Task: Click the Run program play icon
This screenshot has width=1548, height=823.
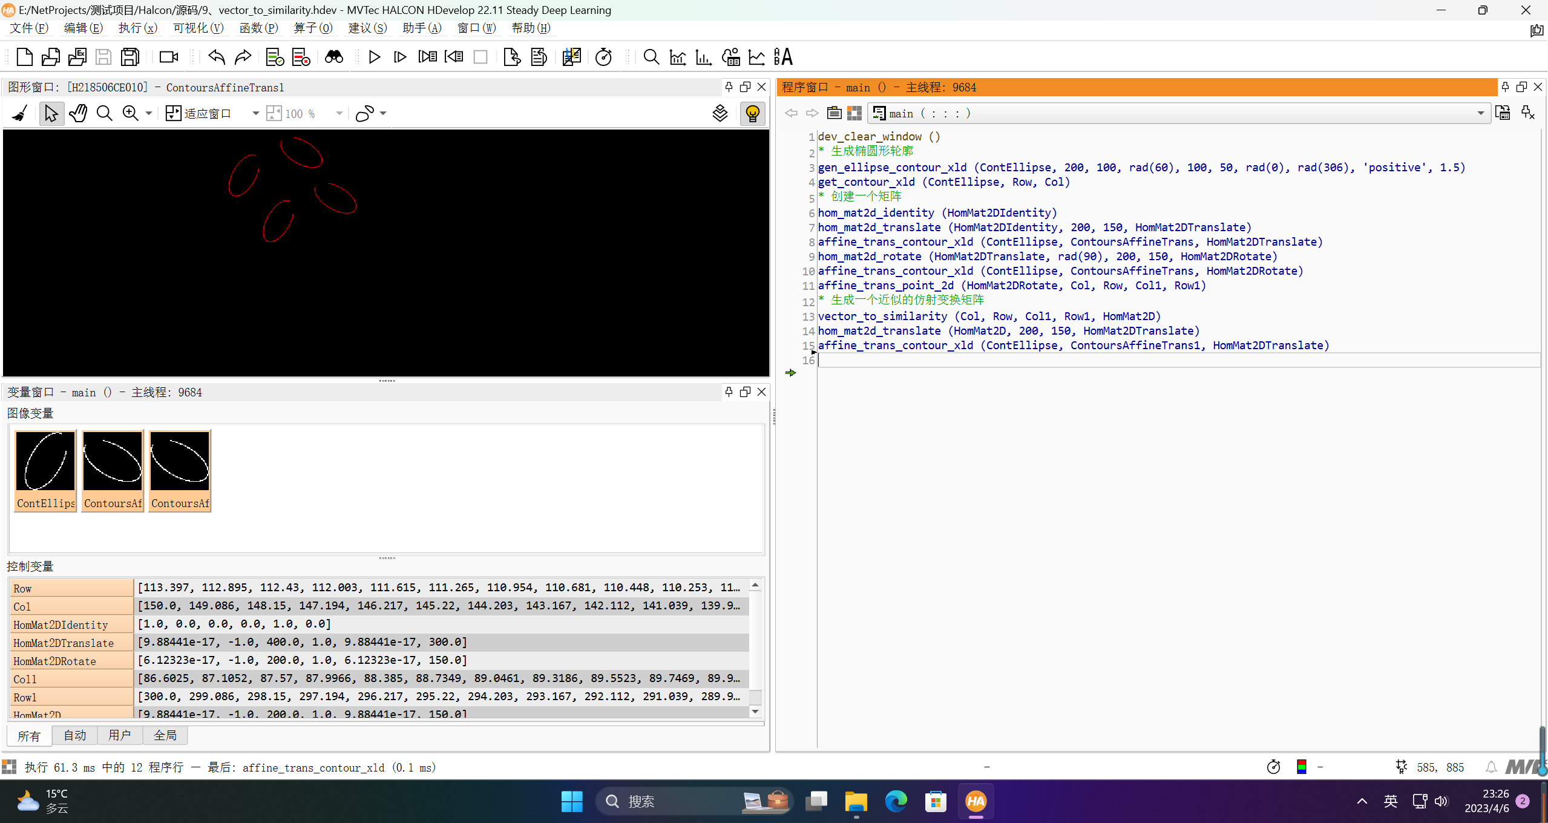Action: point(374,57)
